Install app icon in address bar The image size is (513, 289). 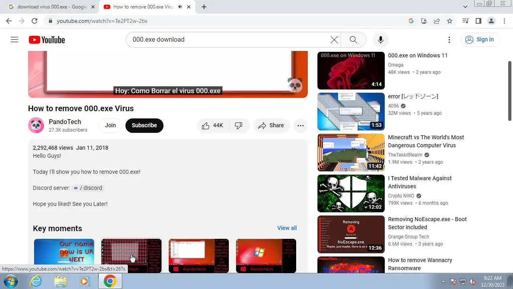(x=424, y=21)
